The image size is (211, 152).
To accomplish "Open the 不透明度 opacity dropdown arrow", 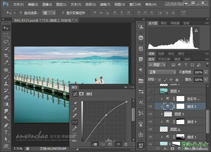I will click(206, 72).
